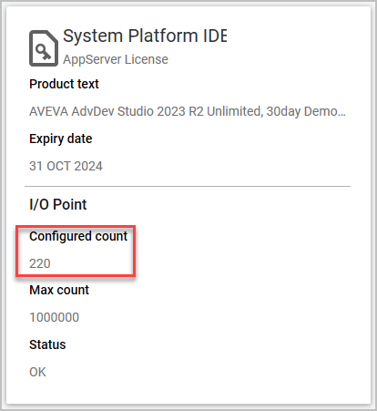Click the word Unlimited in product text
This screenshot has height=411, width=377.
click(x=235, y=111)
